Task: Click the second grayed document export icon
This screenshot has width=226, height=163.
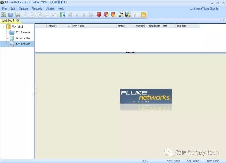Action: click(32, 15)
